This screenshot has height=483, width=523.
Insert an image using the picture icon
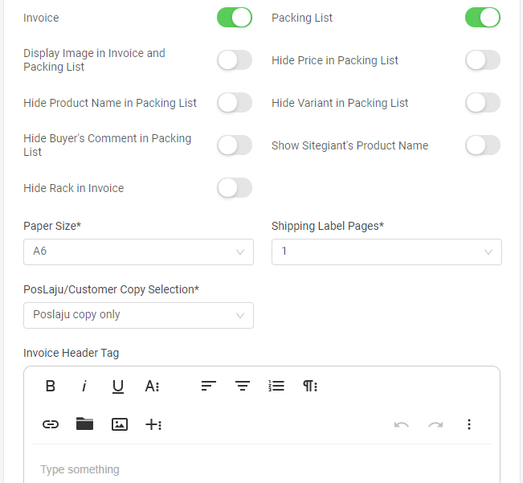tap(120, 424)
